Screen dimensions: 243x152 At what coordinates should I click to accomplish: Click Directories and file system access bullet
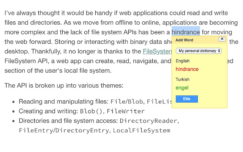pos(68,121)
